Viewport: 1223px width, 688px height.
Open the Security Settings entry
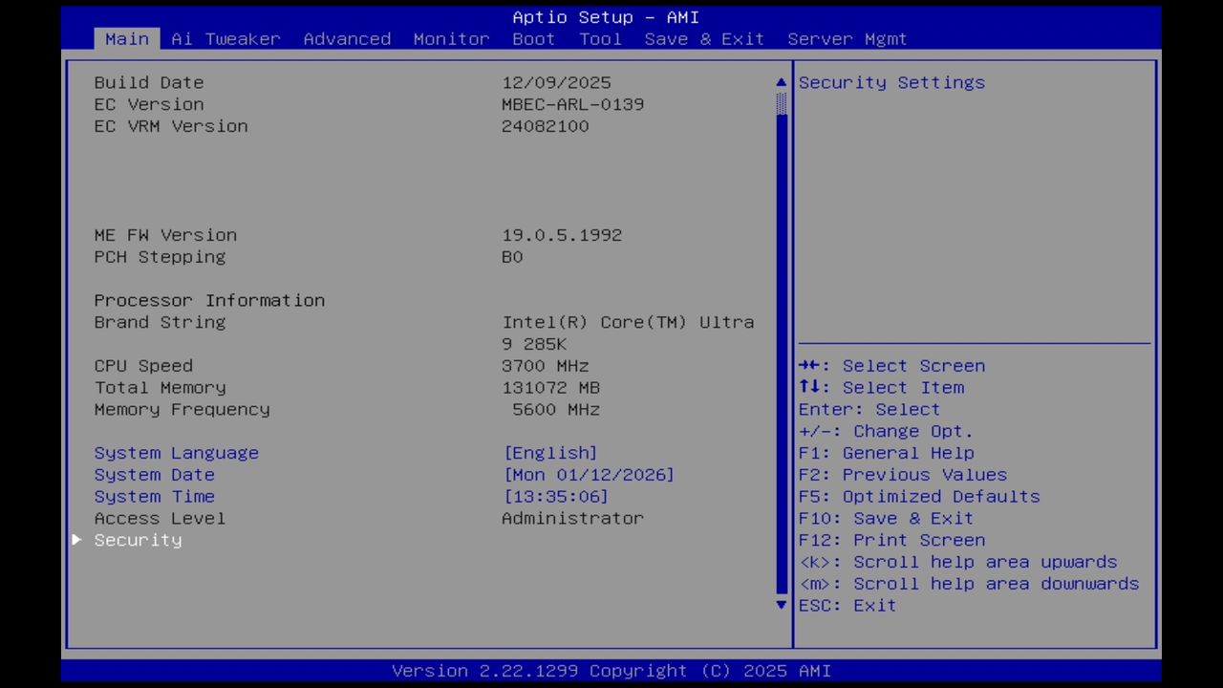click(x=891, y=82)
